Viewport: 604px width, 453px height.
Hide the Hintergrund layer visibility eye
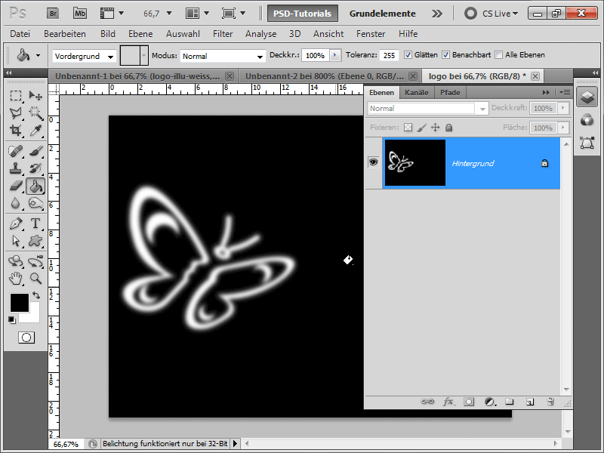[373, 162]
